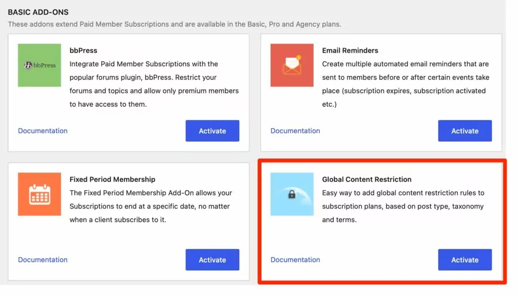
Task: Open Documentation link for Email Reminders
Action: pyautogui.click(x=295, y=131)
